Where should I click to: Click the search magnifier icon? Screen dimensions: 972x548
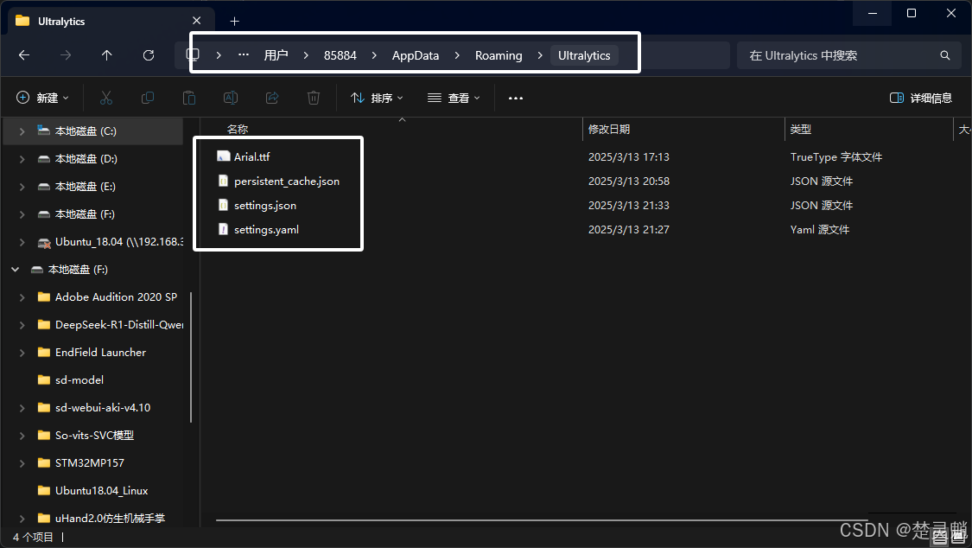point(944,55)
